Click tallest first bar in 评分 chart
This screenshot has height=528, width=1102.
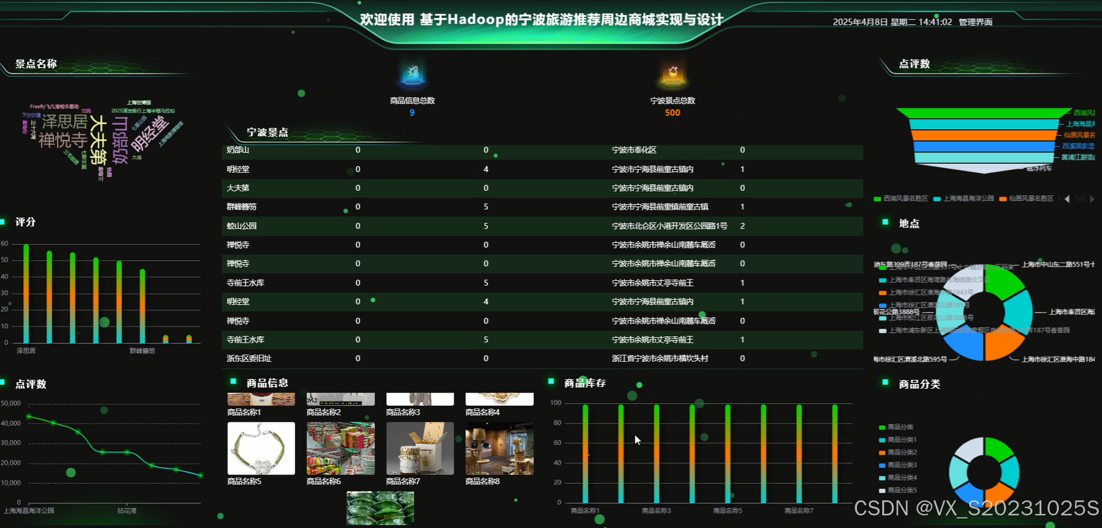[26, 293]
